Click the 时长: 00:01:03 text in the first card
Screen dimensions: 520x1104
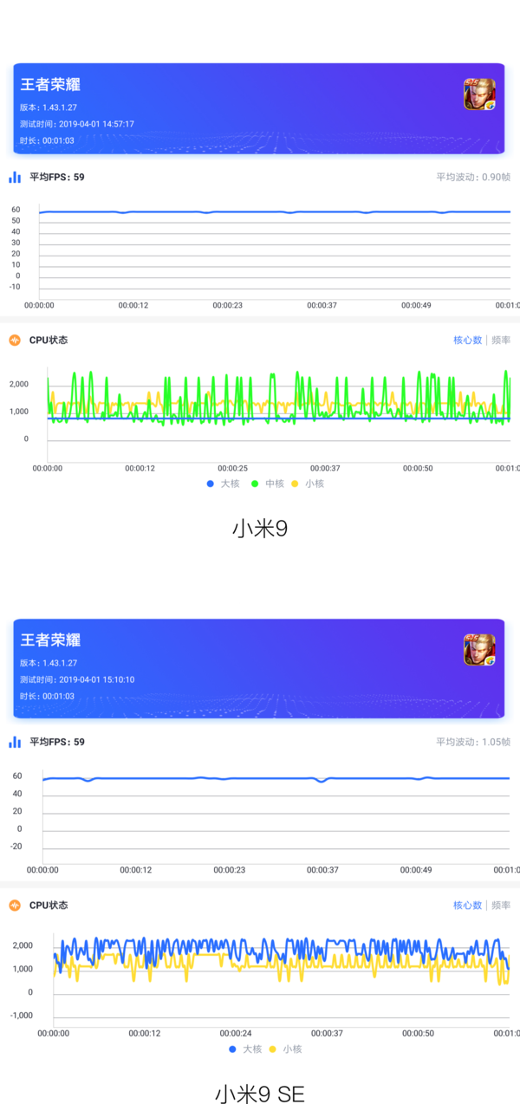pyautogui.click(x=47, y=140)
